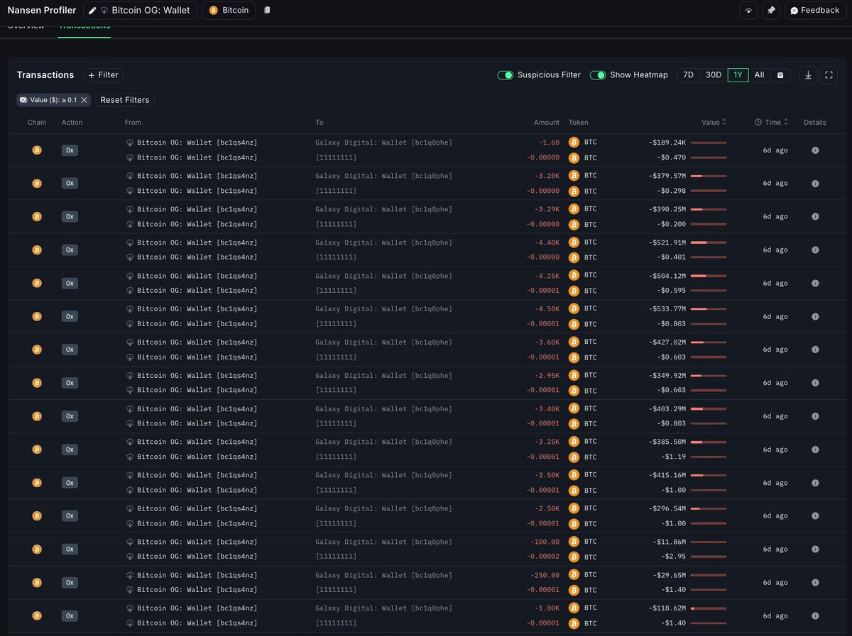
Task: Click the BTC token icon in the -4.40K row
Action: click(574, 242)
